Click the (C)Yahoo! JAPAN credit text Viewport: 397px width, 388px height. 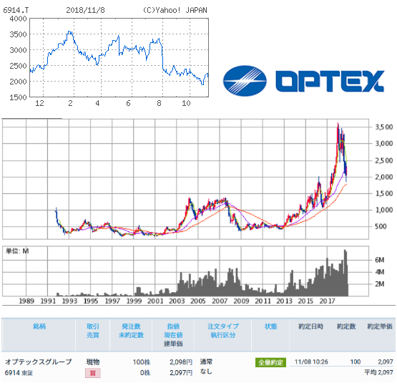click(175, 10)
